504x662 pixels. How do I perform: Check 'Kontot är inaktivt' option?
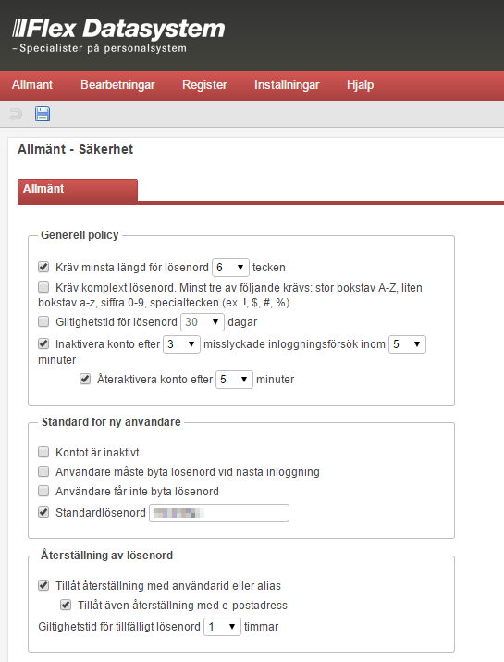pyautogui.click(x=43, y=452)
